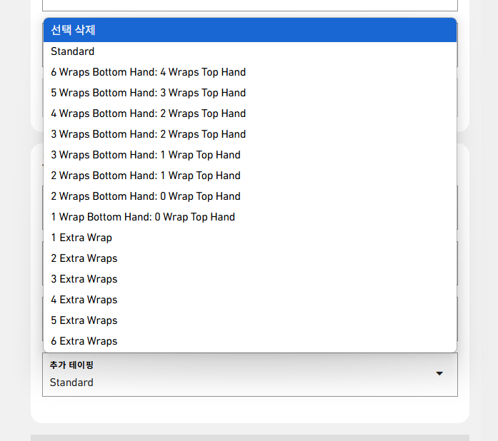Viewport: 498px width, 441px height.
Task: Pick 3 Wraps Bottom Hand: 2 Wraps Top Hand
Action: (250, 134)
